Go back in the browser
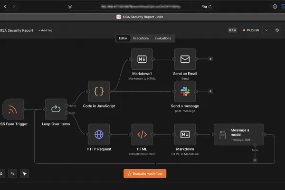This screenshot has height=190, width=285. (x=5, y=7)
